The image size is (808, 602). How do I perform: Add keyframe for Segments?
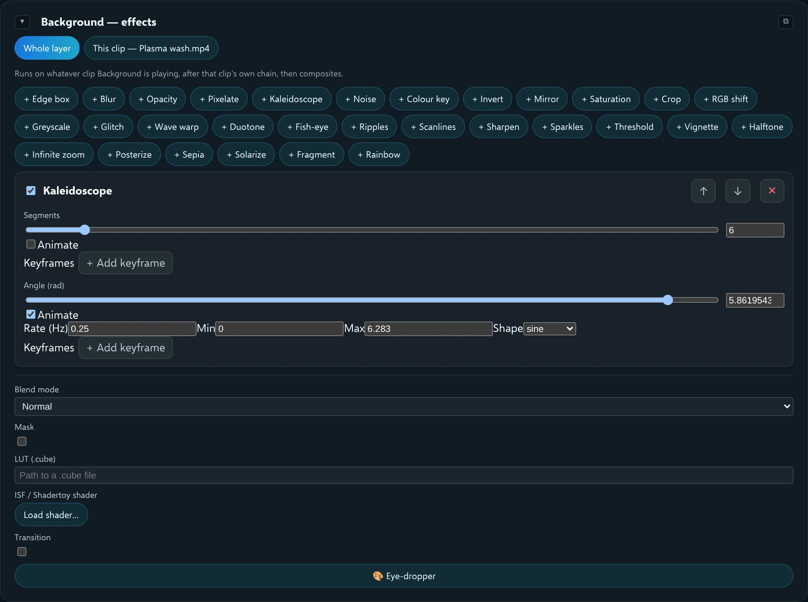[x=126, y=263]
